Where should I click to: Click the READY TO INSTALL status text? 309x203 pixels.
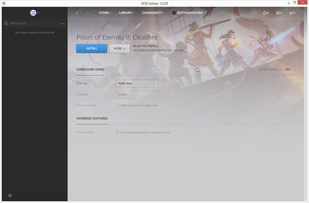pos(146,46)
